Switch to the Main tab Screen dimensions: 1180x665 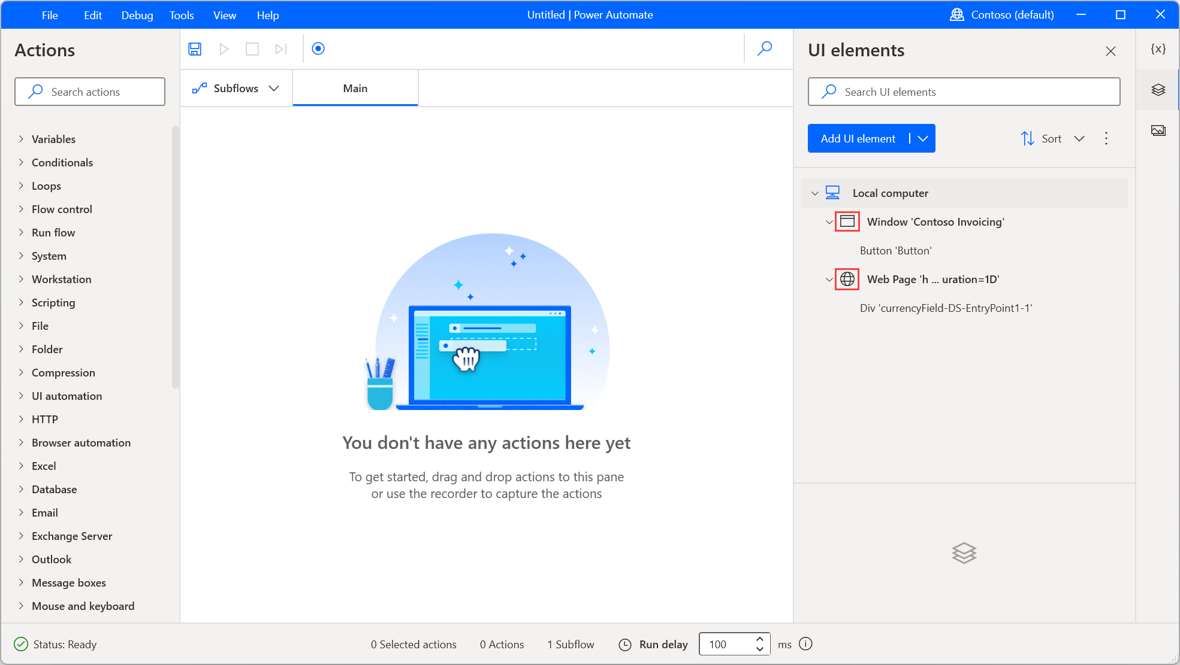click(355, 88)
